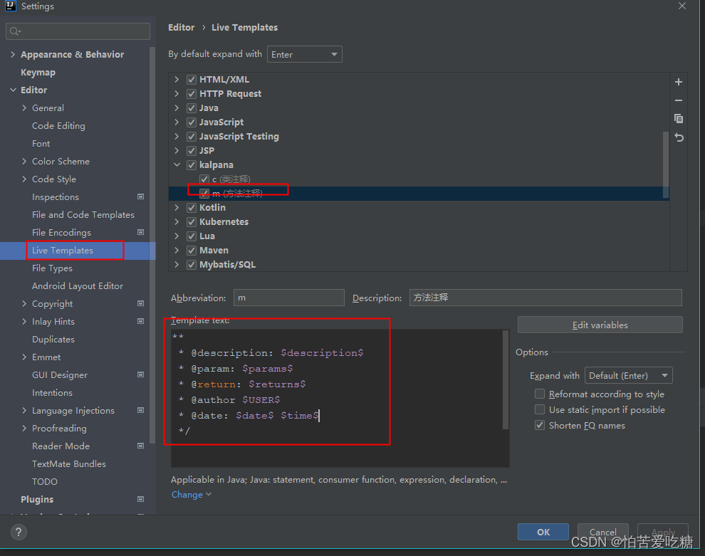Close the Settings dialog window
The height and width of the screenshot is (556, 705).
[x=682, y=6]
